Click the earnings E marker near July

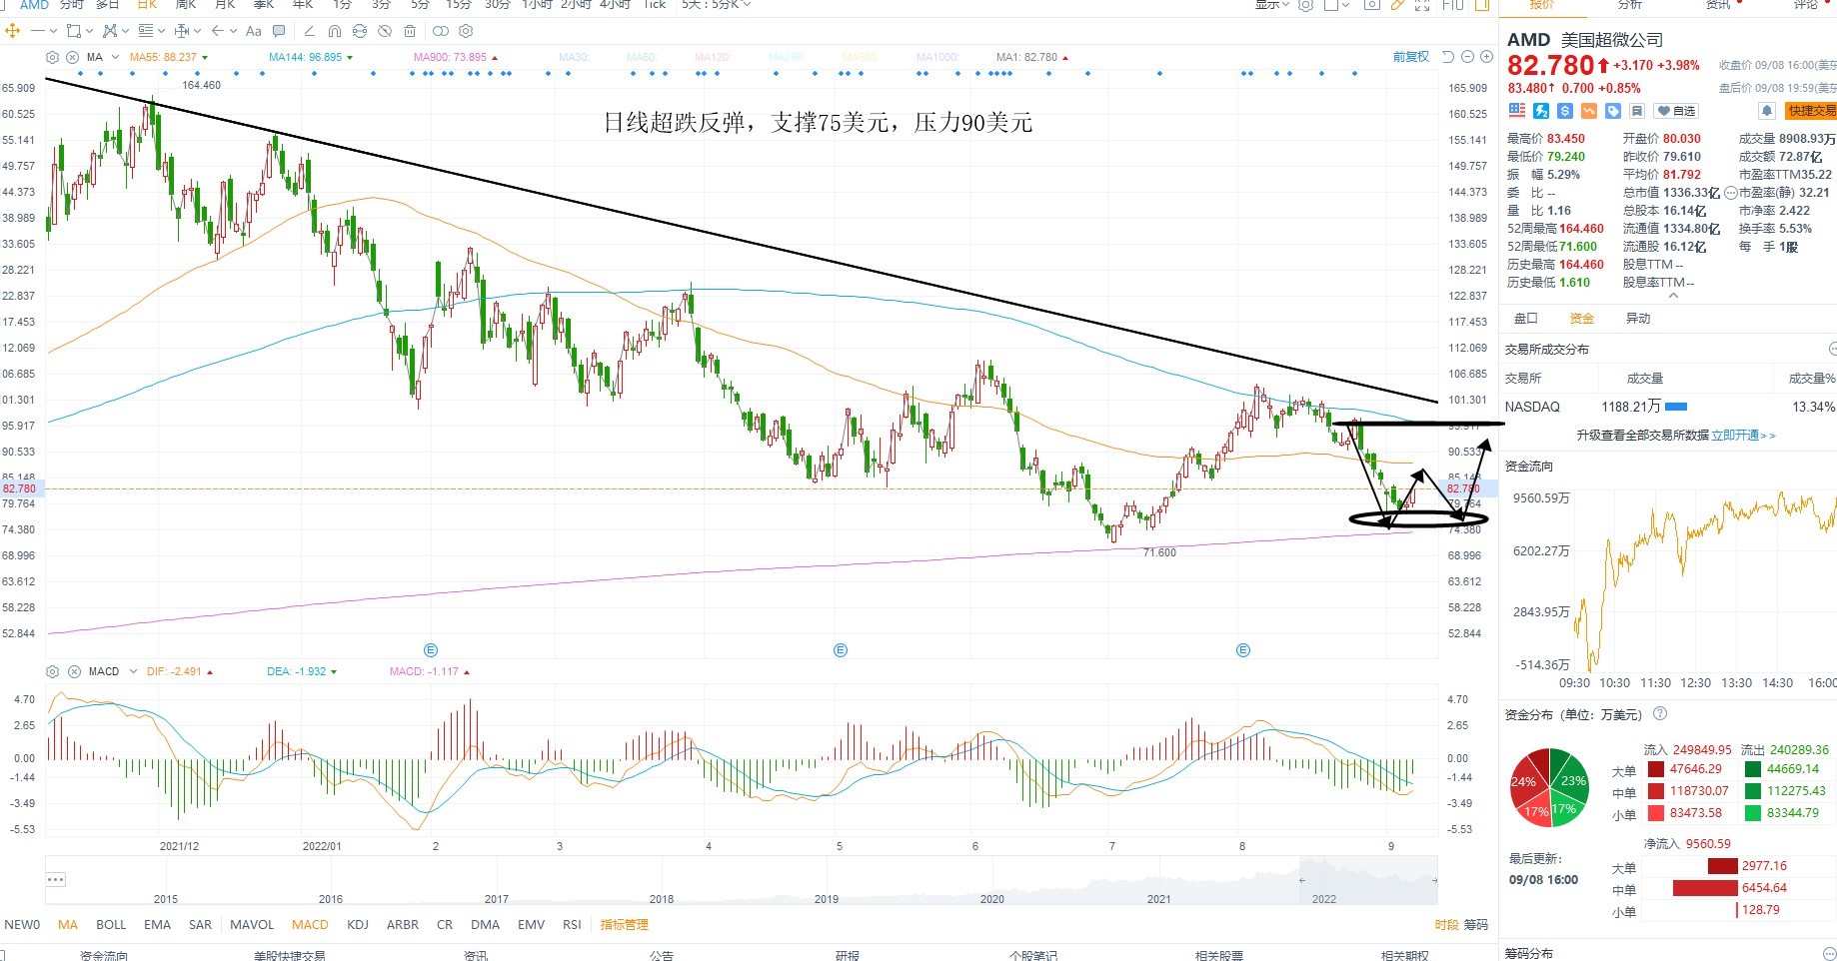(x=1243, y=650)
